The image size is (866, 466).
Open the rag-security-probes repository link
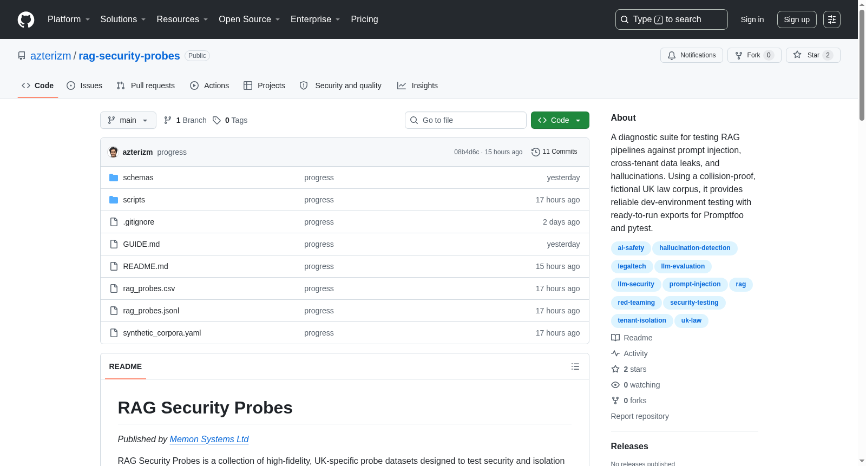coord(129,56)
